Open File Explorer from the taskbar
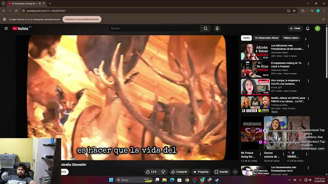Image resolution: width=328 pixels, height=184 pixels. [165, 180]
